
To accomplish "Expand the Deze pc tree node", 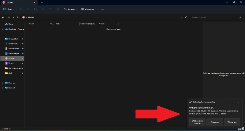I will [x=2, y=83].
